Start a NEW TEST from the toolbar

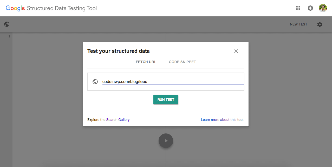(x=298, y=24)
